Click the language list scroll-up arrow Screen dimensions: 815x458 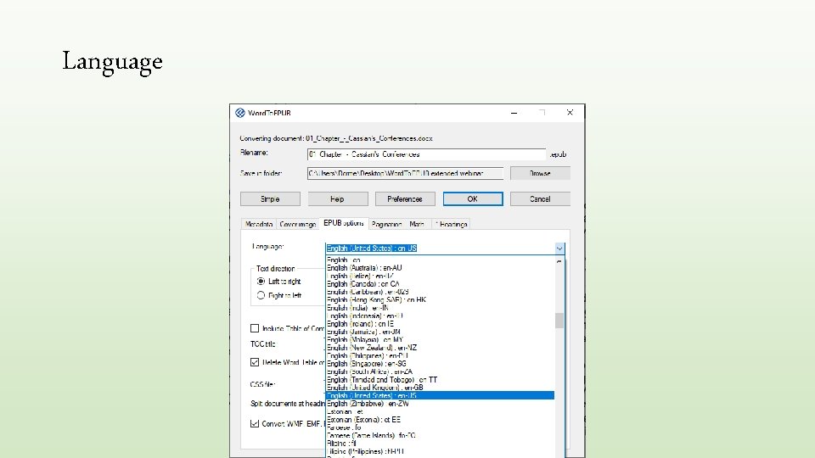point(559,262)
